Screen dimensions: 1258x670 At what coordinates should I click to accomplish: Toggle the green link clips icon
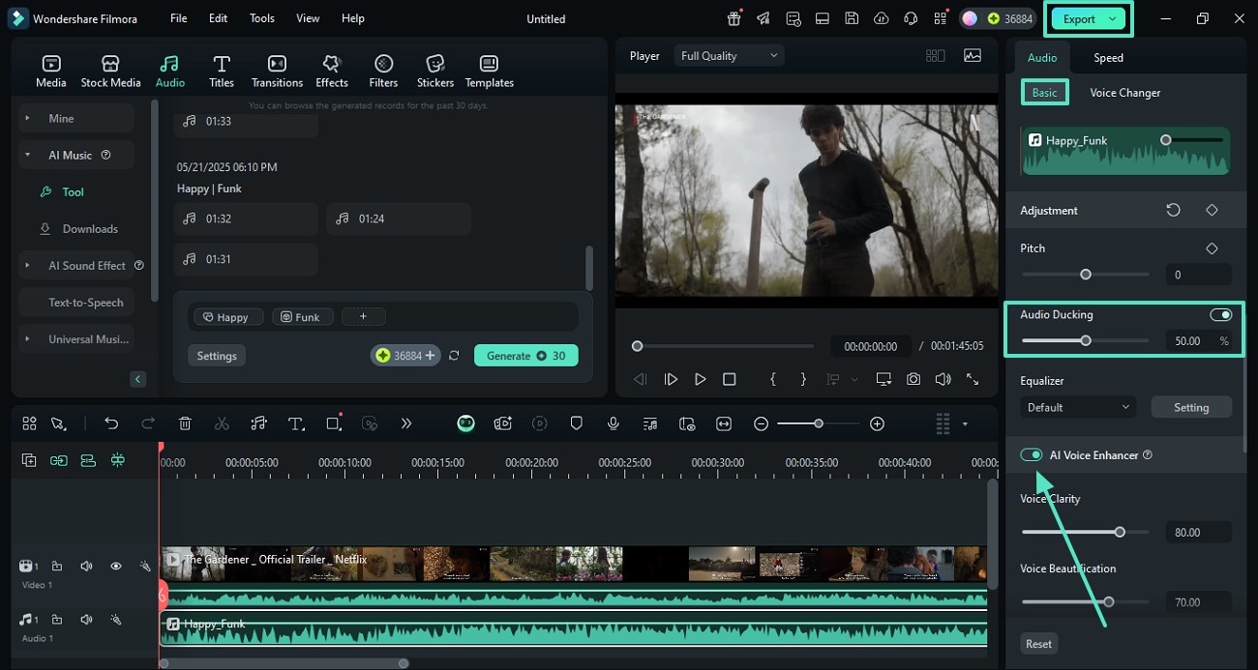pos(58,461)
